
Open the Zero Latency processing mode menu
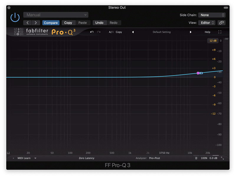(x=86, y=158)
